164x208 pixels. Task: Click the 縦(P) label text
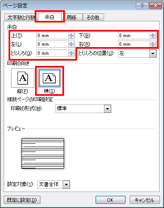coord(22,91)
